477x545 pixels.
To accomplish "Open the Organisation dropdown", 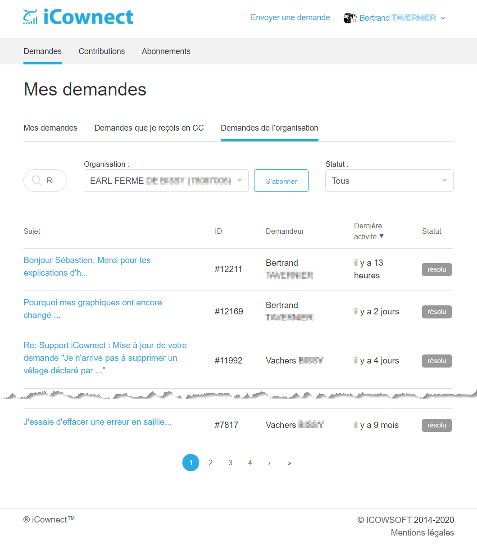I will [x=166, y=181].
